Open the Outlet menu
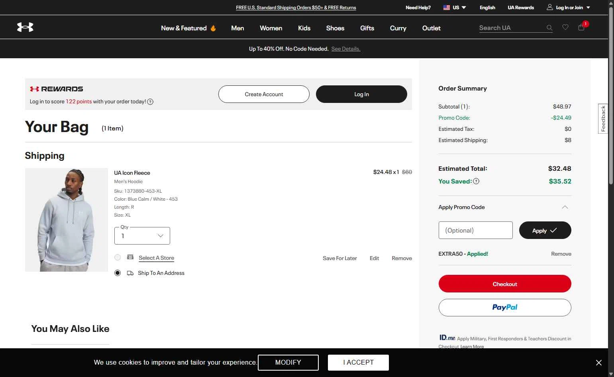The image size is (614, 377). [x=432, y=28]
